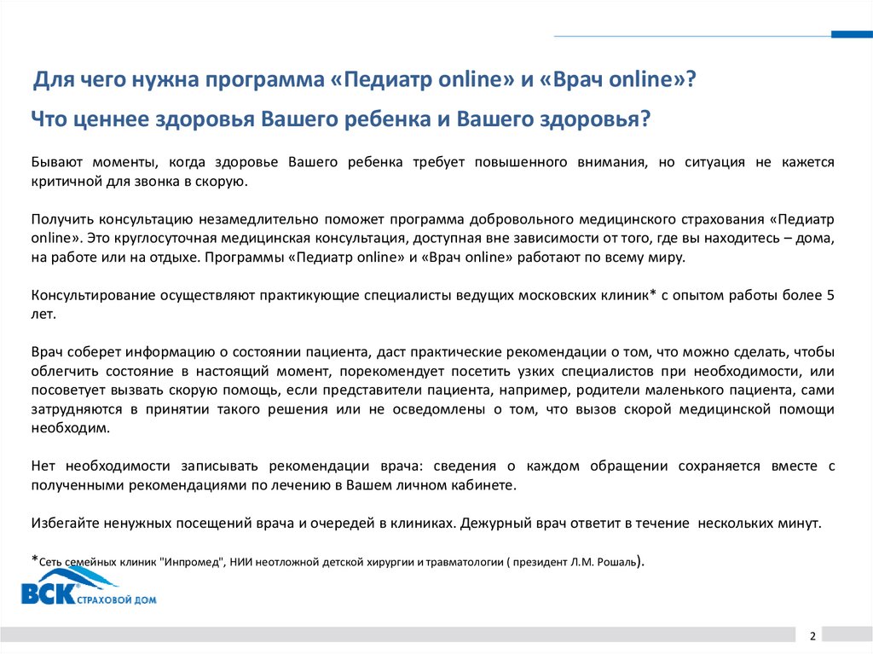Click the ВСК Страховой дом logo
This screenshot has height=654, width=873.
pos(89,584)
